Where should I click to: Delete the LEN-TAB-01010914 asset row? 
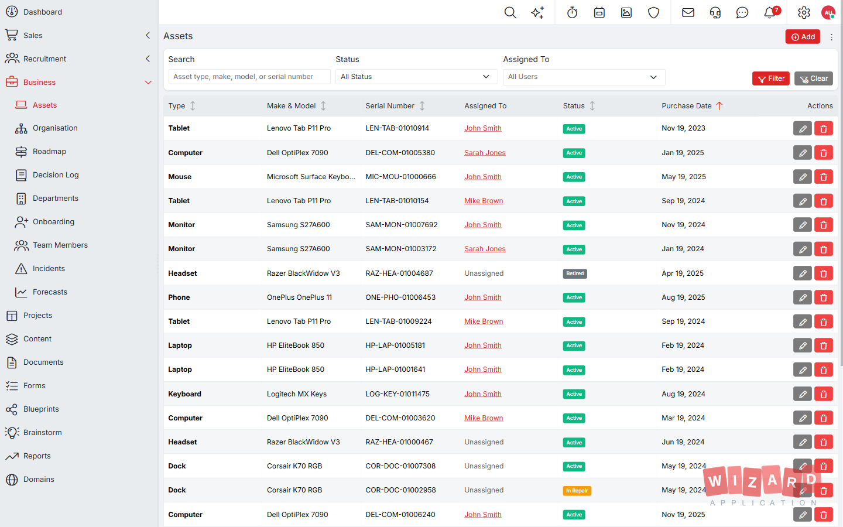click(x=824, y=129)
